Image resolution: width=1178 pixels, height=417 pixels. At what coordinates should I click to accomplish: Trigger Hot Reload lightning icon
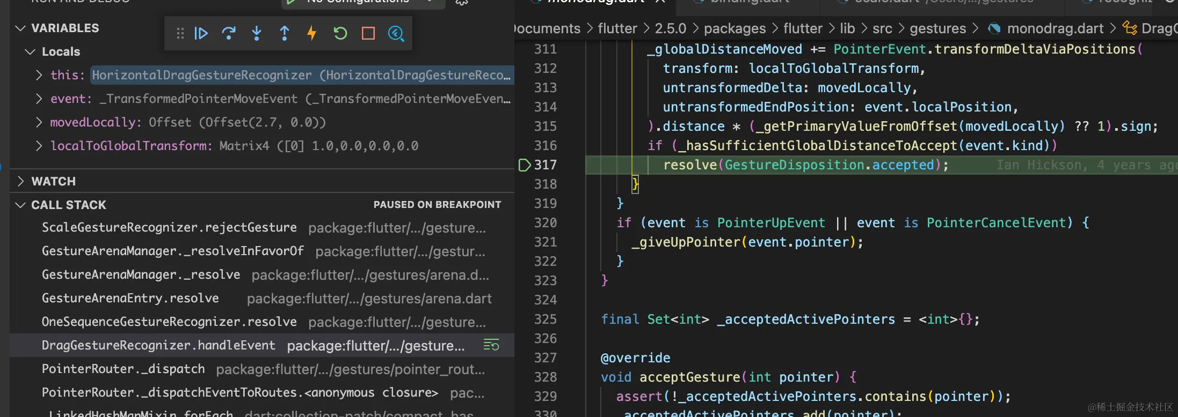312,34
